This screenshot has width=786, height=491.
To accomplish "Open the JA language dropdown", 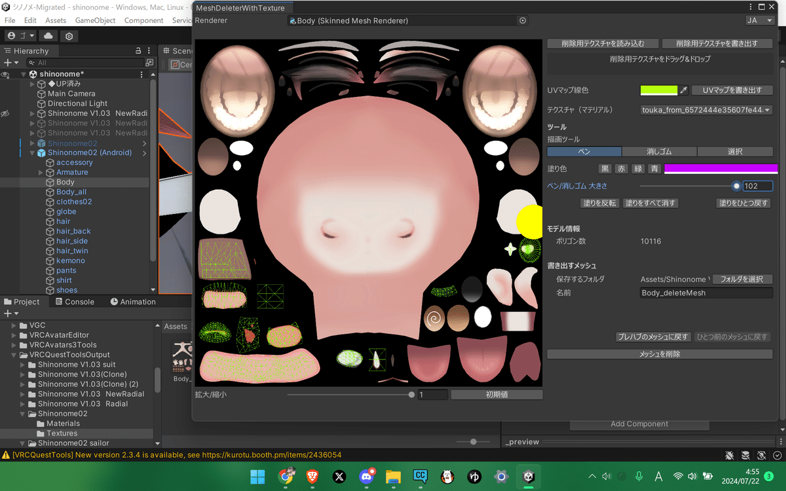I will coord(759,20).
